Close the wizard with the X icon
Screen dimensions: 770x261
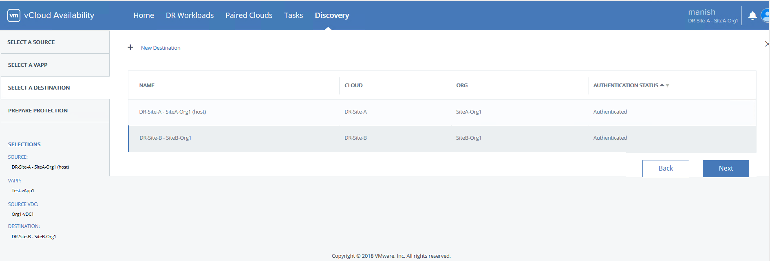(767, 44)
